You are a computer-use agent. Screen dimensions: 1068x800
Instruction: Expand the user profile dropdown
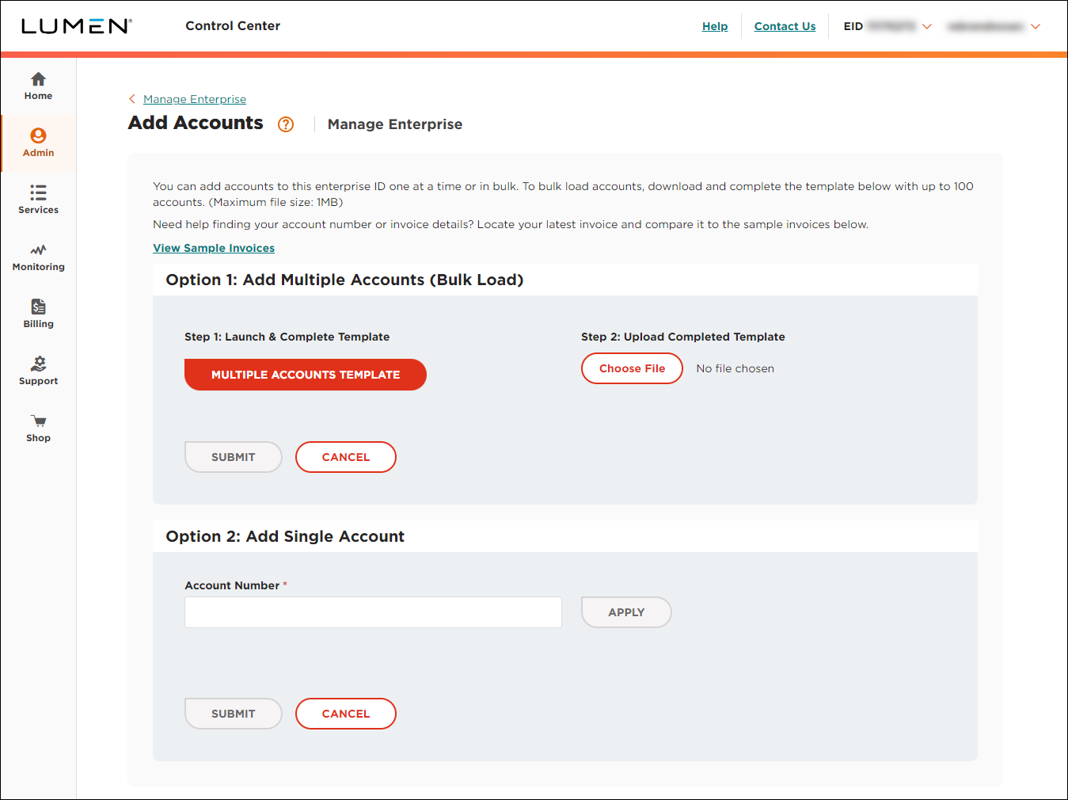tap(1036, 26)
